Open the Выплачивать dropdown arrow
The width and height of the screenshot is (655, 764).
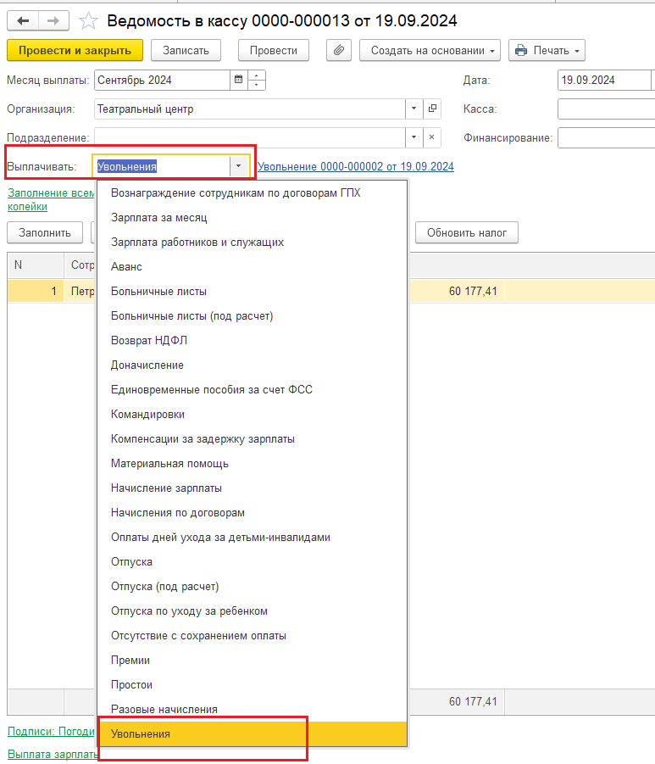click(x=239, y=166)
